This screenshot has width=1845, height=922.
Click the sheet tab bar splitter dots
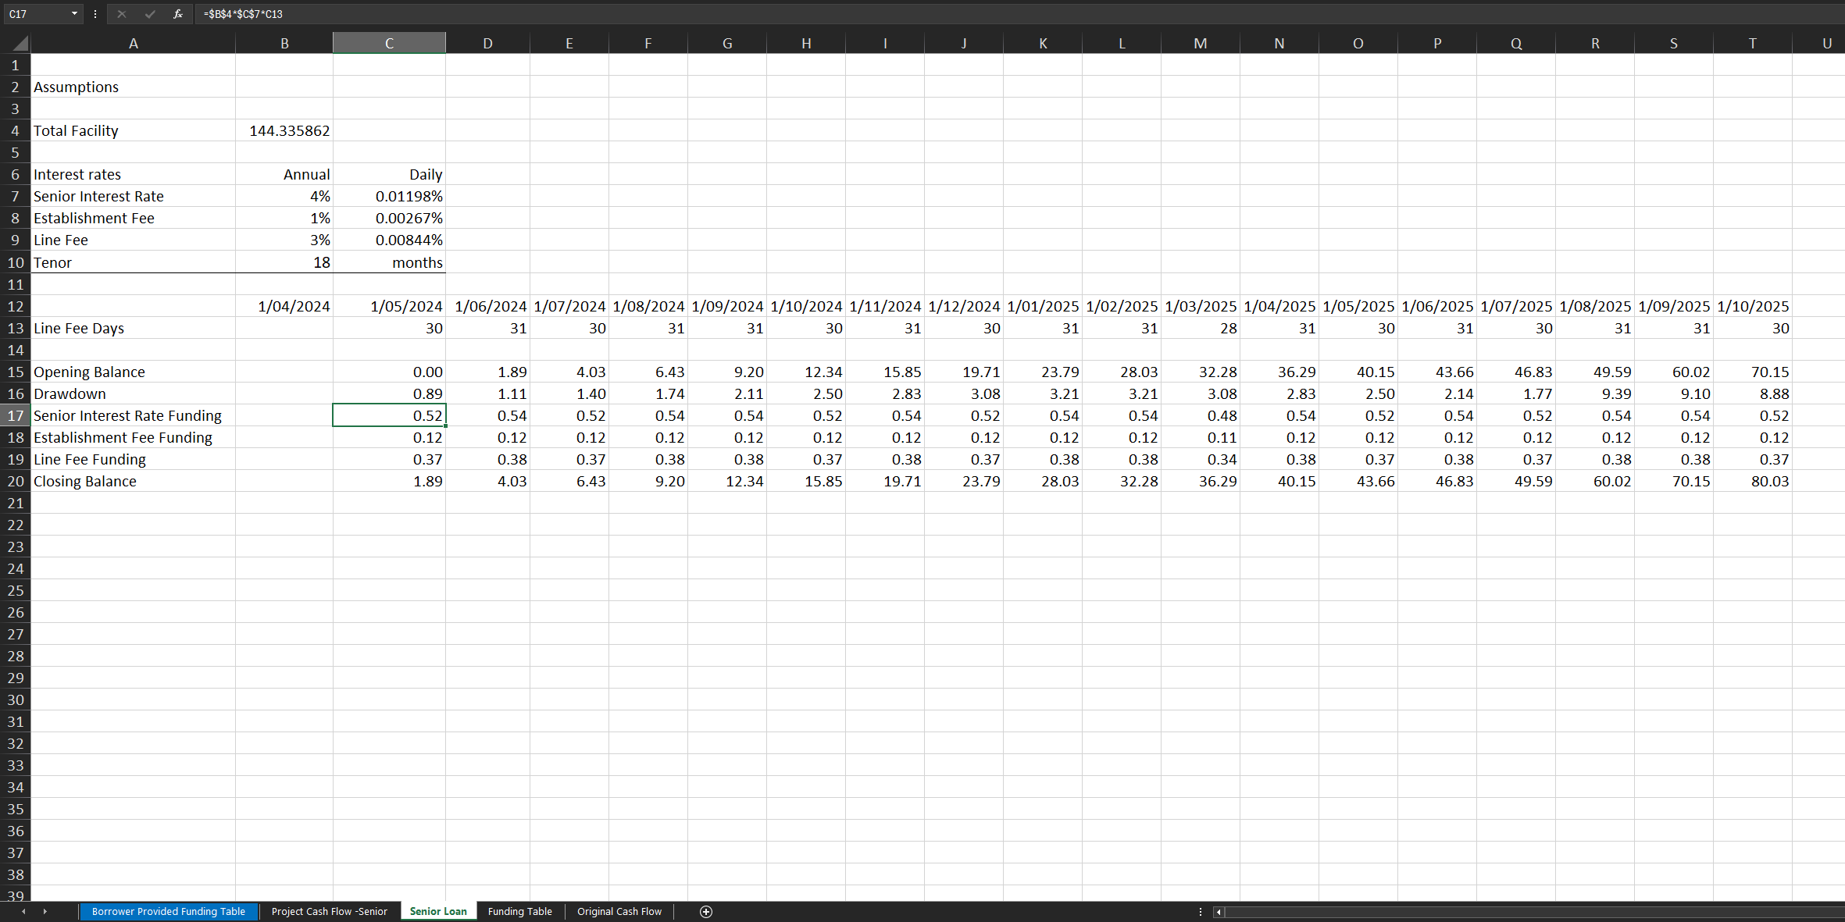(x=1201, y=912)
